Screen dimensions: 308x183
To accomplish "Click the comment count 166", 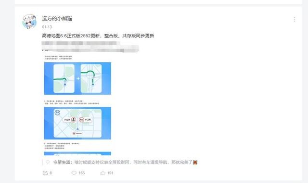I will point(81,173).
